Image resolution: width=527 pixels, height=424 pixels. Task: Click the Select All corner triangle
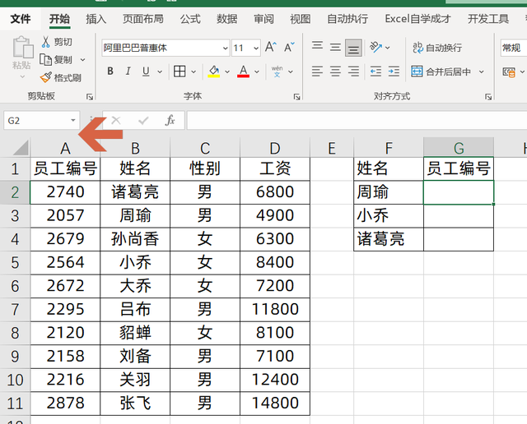tap(20, 148)
